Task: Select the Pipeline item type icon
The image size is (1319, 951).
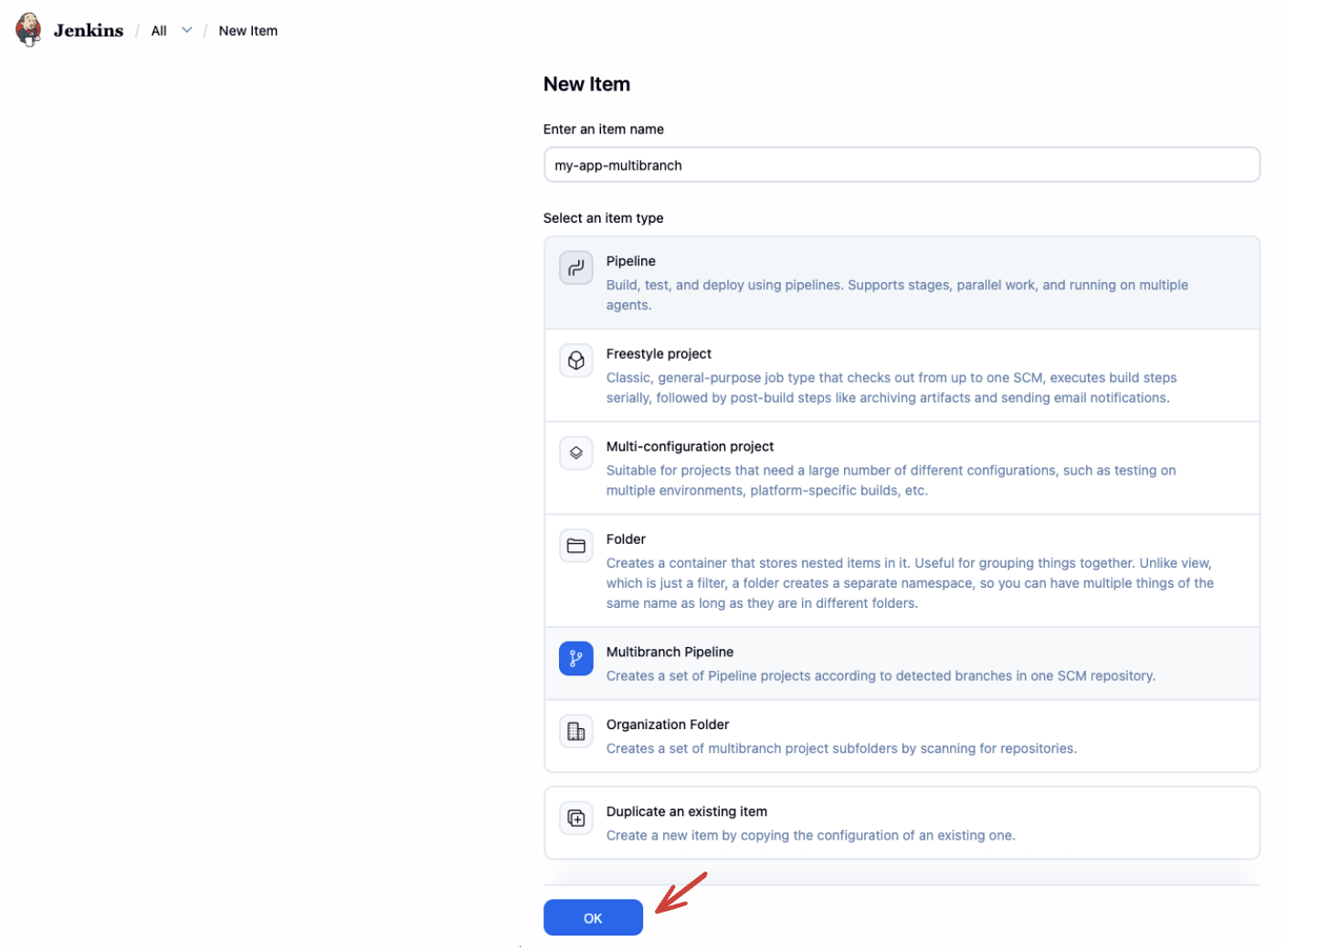Action: [x=575, y=268]
